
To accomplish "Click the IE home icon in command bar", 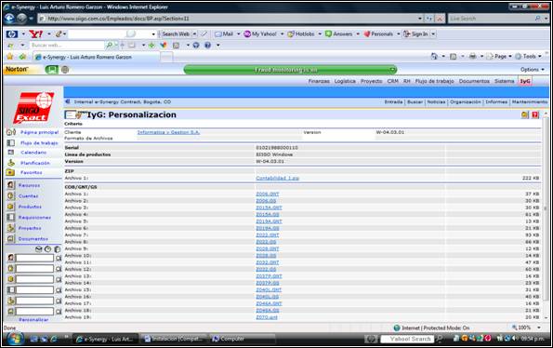I will (x=434, y=57).
